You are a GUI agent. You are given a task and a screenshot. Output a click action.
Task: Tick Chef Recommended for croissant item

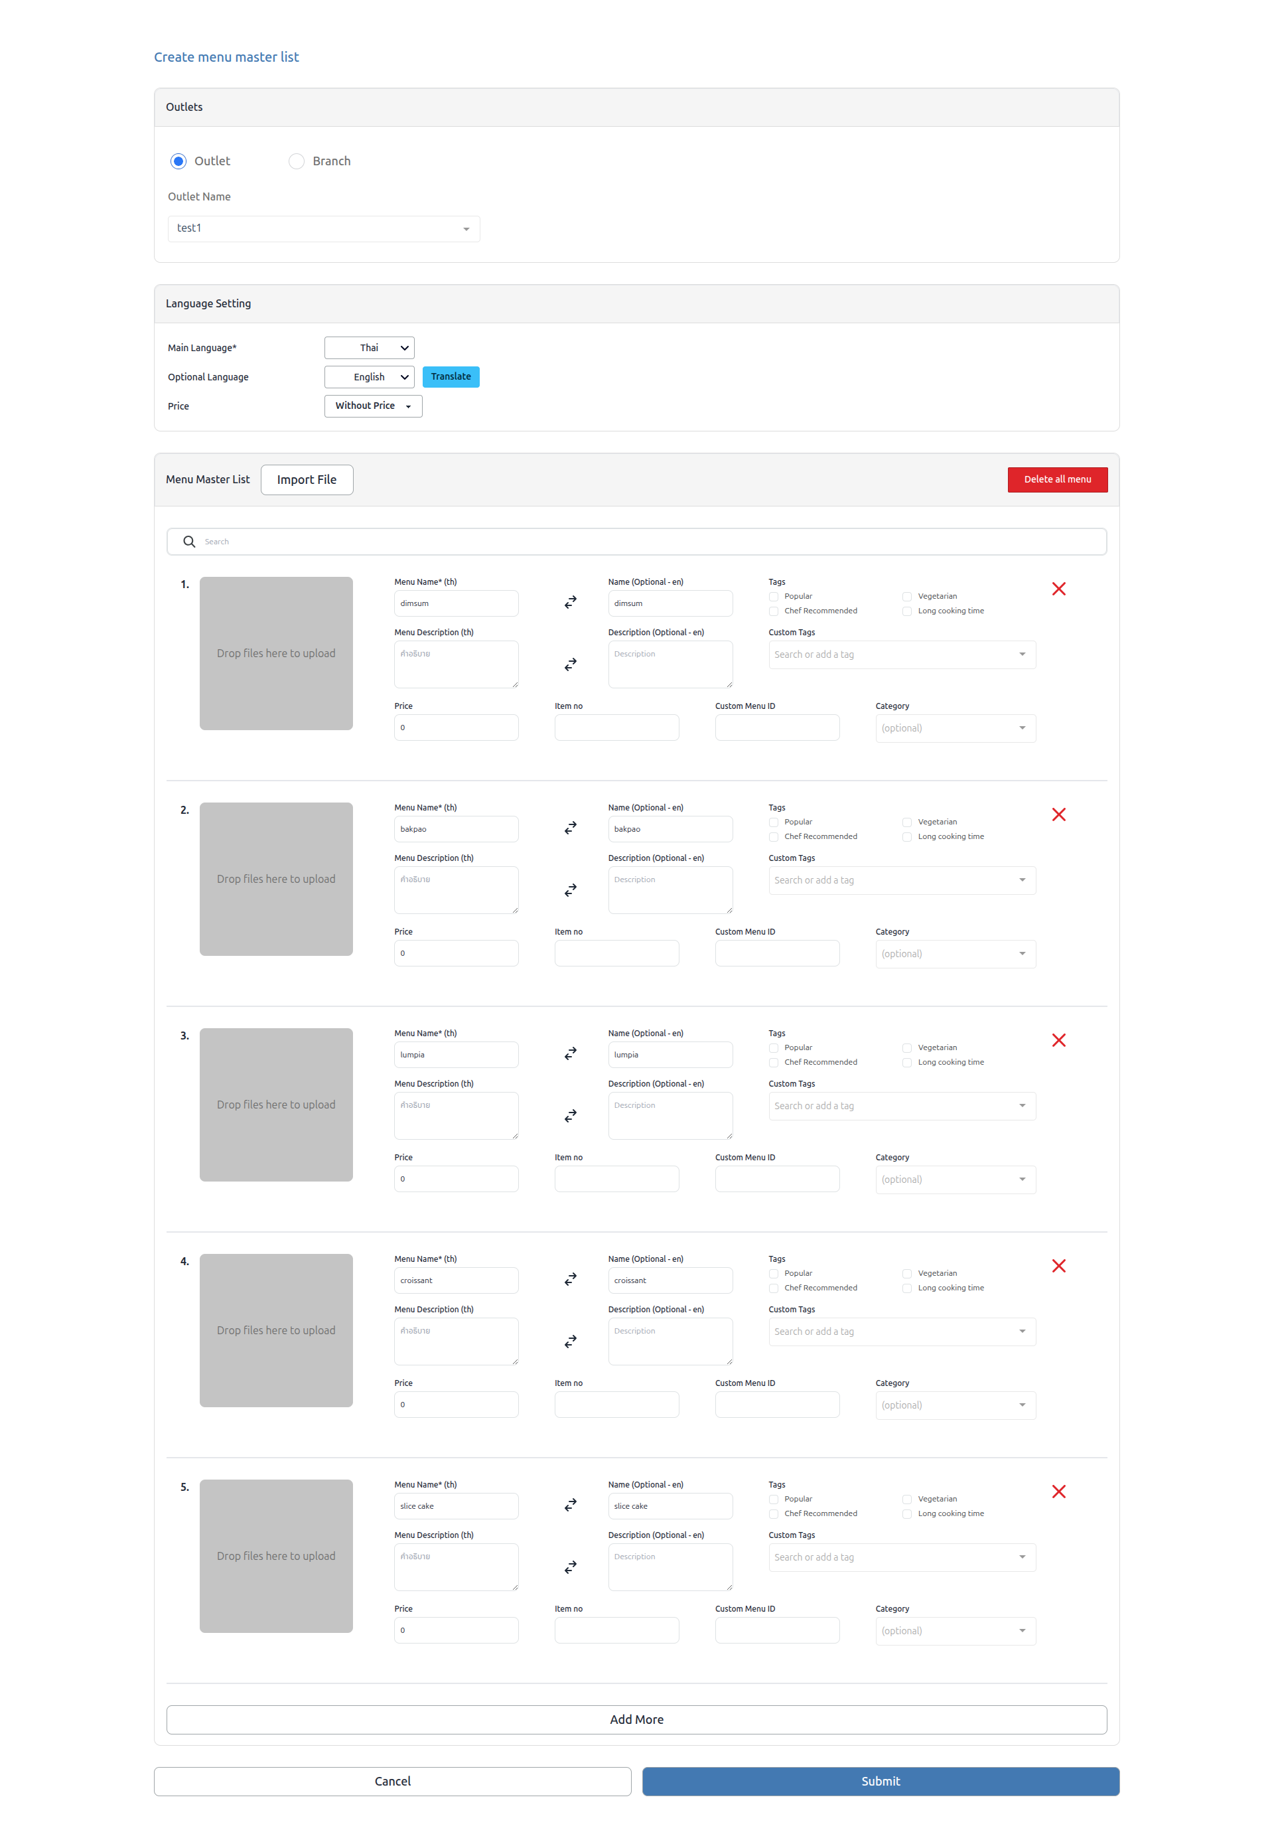click(x=774, y=1287)
